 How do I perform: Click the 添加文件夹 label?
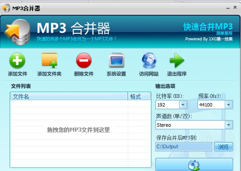pos(49,74)
